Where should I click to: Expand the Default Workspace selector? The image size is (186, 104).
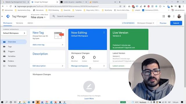click(14, 33)
